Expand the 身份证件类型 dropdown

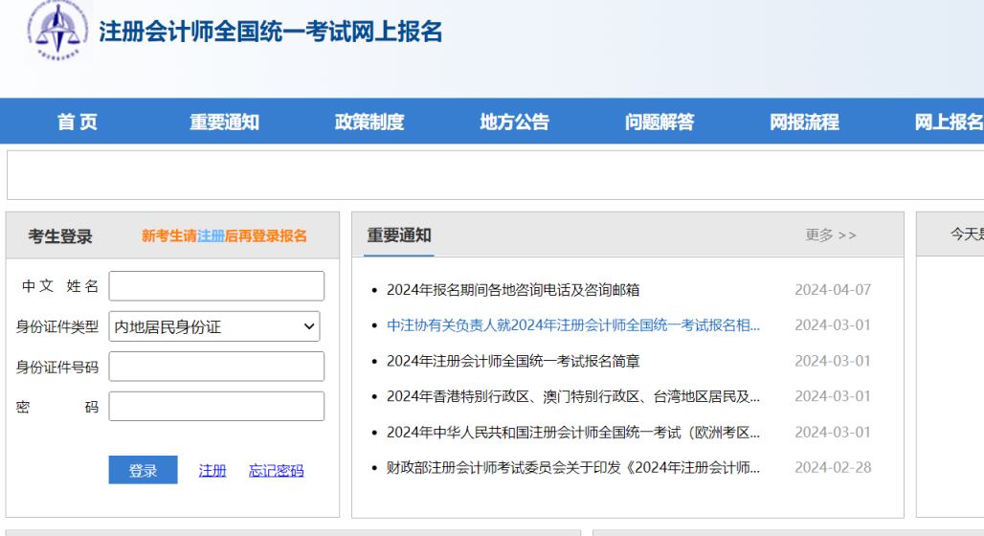215,326
